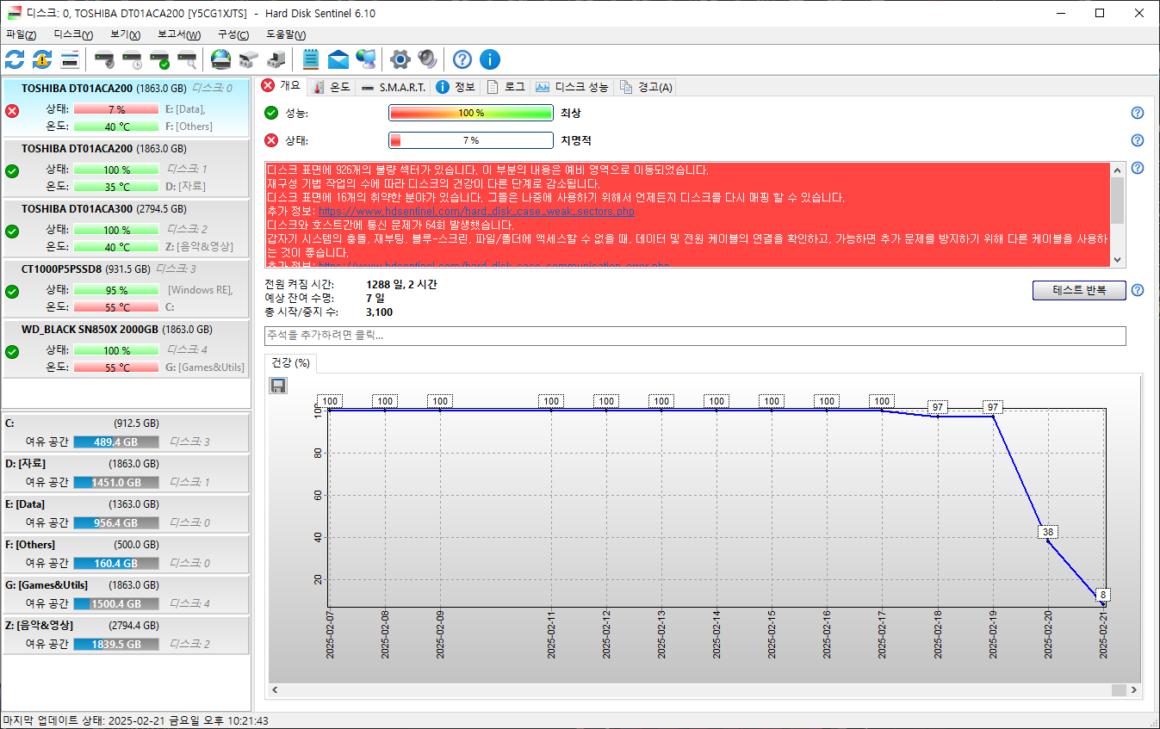
Task: Click the disk with boxes toolbar icon
Action: pos(249,59)
